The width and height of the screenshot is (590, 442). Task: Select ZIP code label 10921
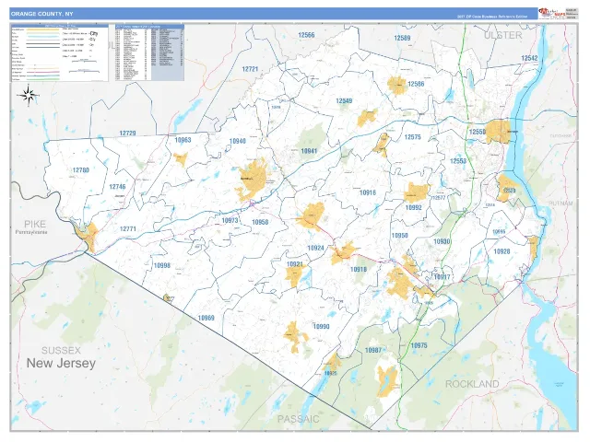click(295, 264)
